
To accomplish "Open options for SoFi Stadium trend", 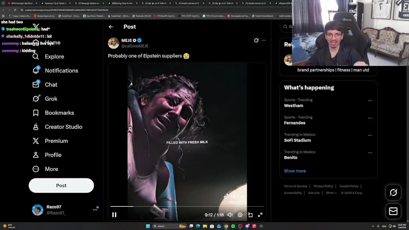I will pyautogui.click(x=370, y=135).
